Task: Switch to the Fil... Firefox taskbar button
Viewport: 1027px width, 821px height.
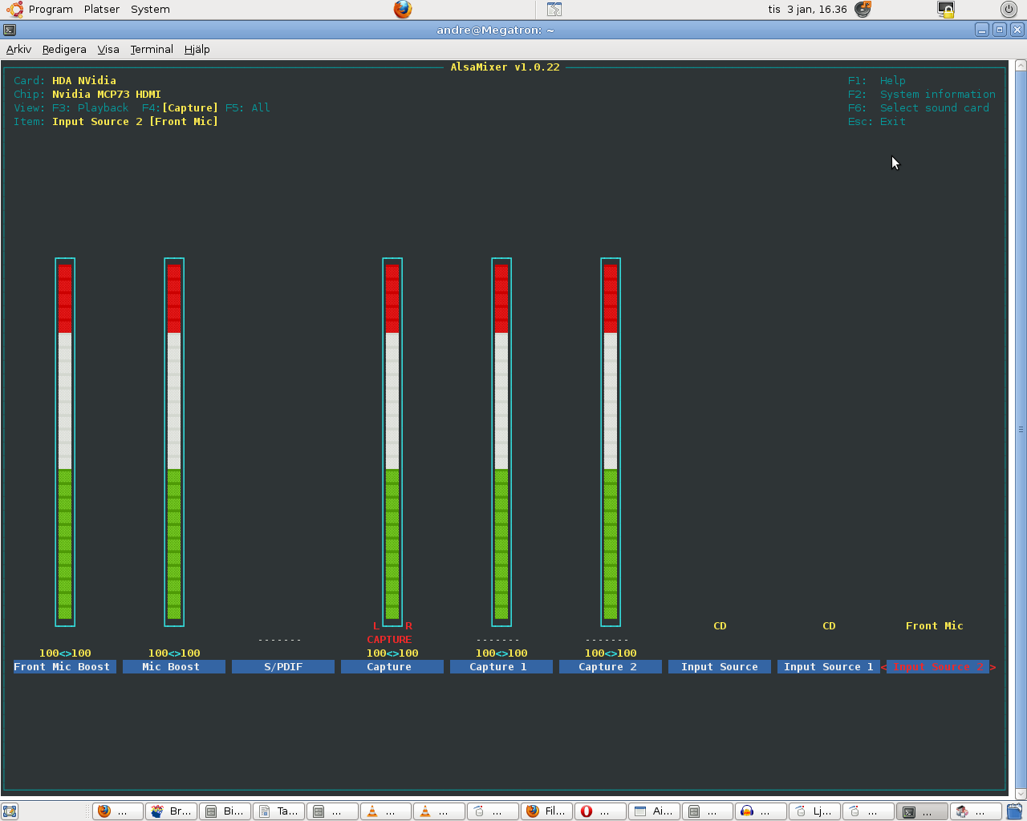Action: pyautogui.click(x=546, y=811)
